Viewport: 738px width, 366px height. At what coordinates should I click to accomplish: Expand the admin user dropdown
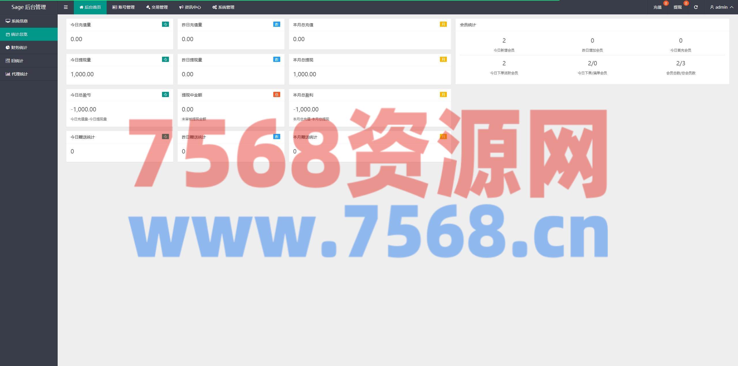tap(722, 7)
